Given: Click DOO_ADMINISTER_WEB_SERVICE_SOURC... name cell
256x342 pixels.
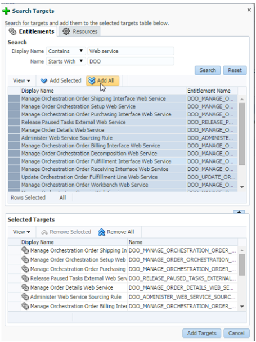Looking at the screenshot, I should (x=182, y=297).
